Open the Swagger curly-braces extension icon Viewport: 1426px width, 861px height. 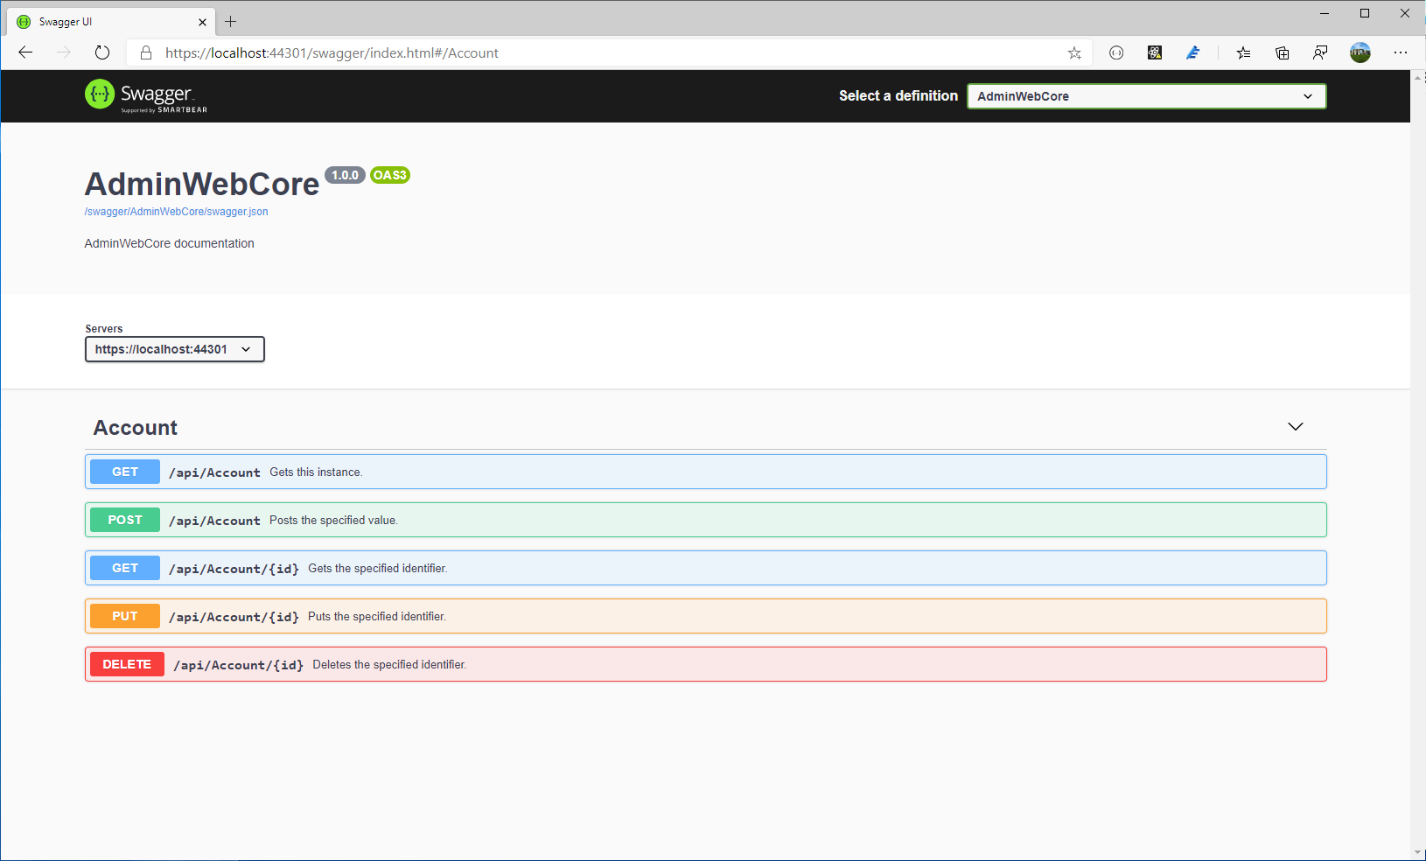pyautogui.click(x=1116, y=52)
